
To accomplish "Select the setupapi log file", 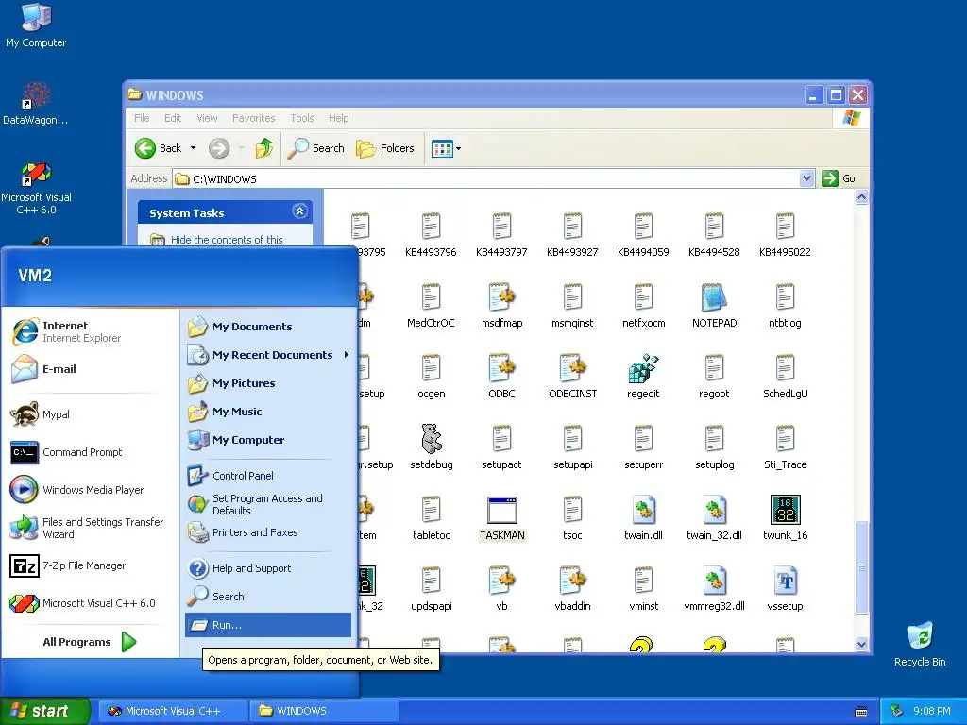I will [x=573, y=439].
